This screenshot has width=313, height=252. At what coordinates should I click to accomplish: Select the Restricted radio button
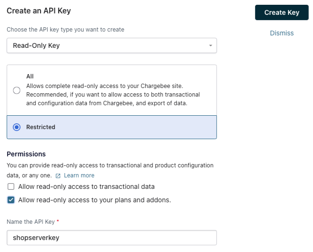click(x=17, y=127)
